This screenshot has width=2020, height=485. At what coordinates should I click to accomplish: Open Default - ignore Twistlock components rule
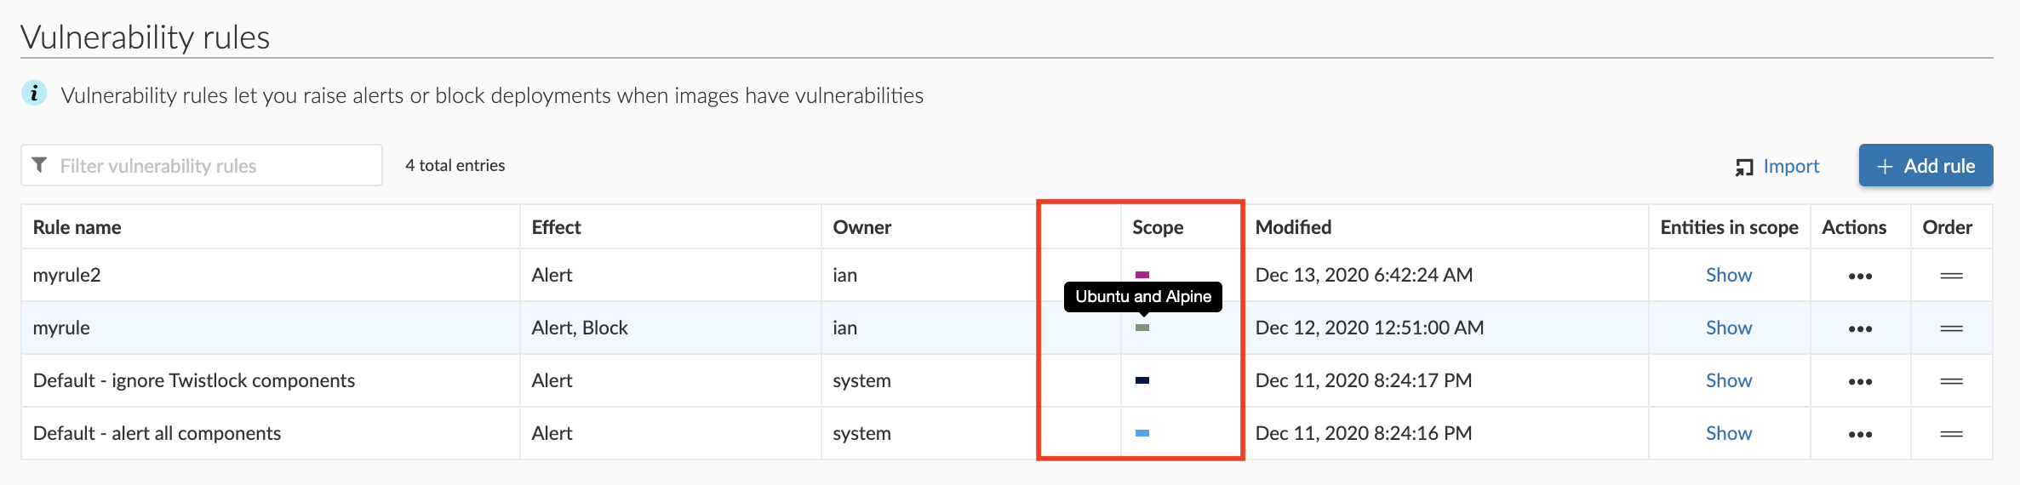pyautogui.click(x=194, y=380)
